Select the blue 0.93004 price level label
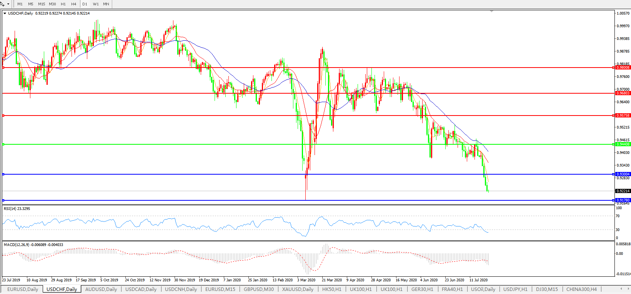 623,174
